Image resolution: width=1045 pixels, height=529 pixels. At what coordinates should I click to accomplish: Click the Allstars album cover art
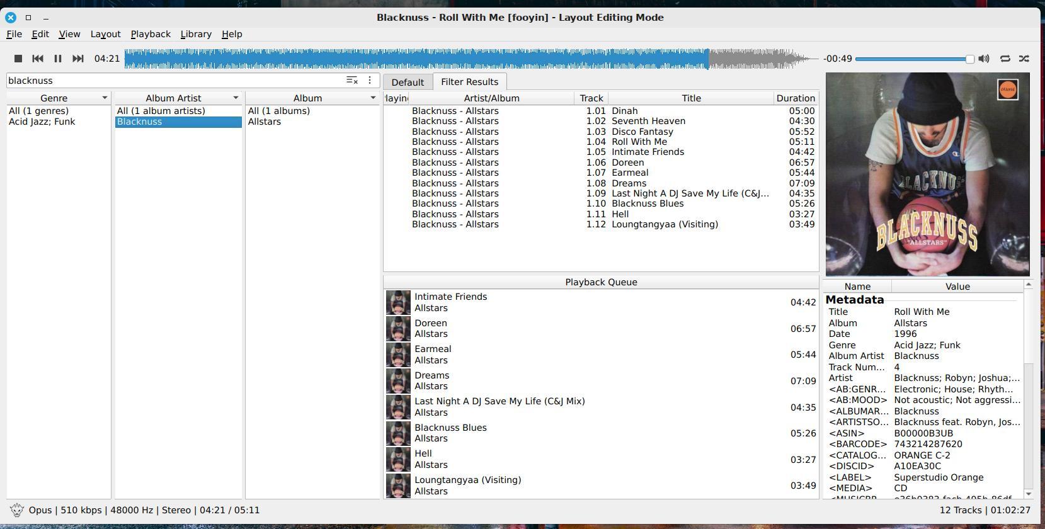(x=928, y=174)
